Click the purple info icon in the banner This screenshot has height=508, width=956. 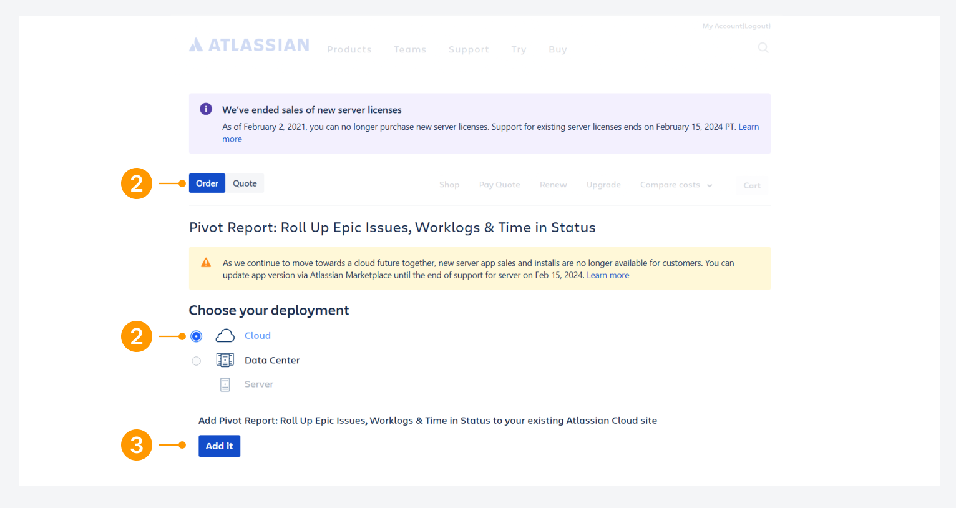(x=206, y=109)
